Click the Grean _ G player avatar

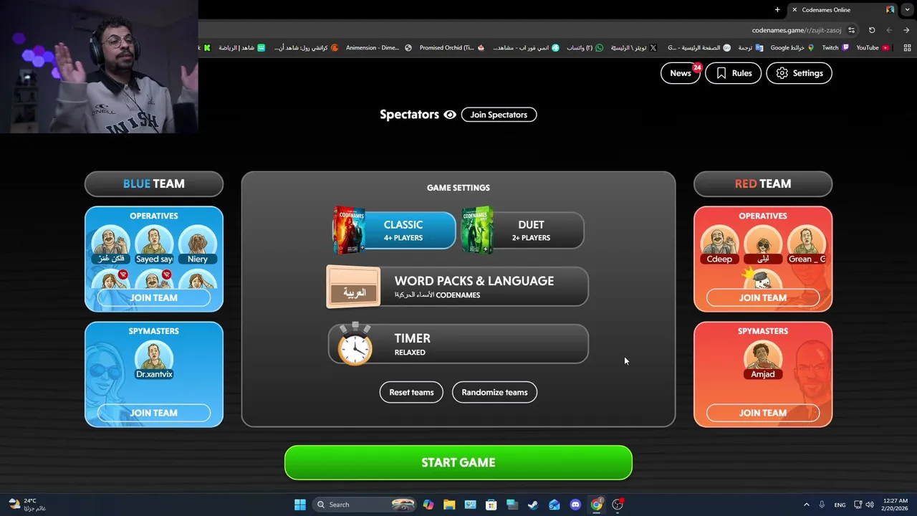[807, 244]
